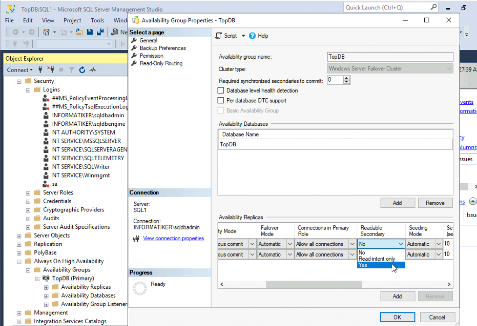Click the Quick Launch search box
Viewport: 477px width, 326px height.
pyautogui.click(x=391, y=7)
